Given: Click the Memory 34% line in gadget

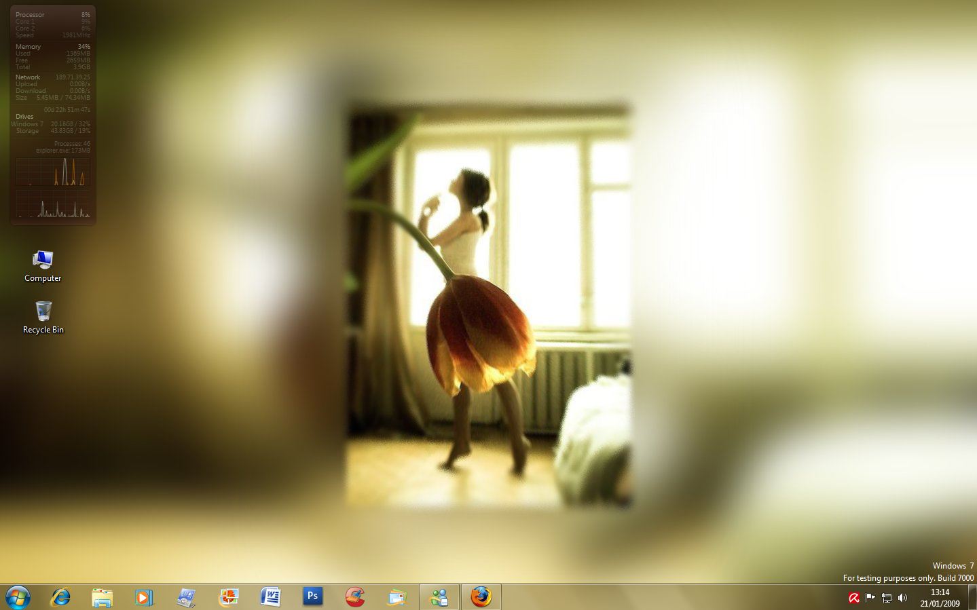Looking at the screenshot, I should tap(53, 47).
